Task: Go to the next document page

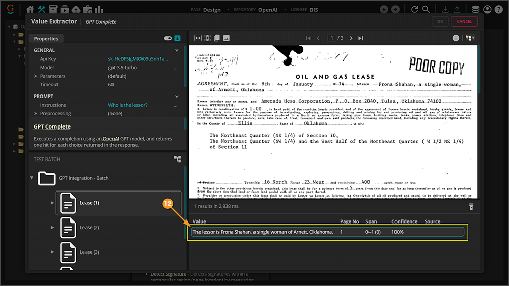Action: [351, 38]
